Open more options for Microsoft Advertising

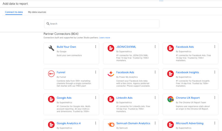point(215,123)
